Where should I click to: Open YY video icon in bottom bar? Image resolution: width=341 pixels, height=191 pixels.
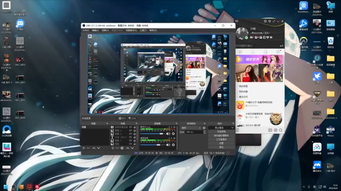click(x=270, y=130)
